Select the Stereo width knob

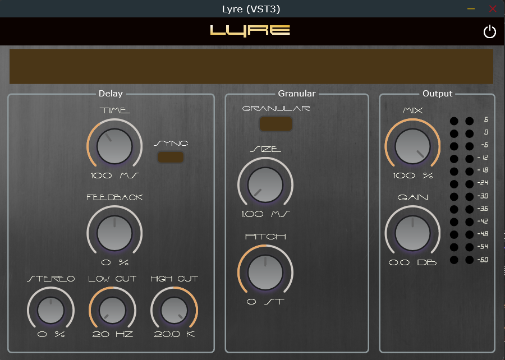tap(51, 310)
